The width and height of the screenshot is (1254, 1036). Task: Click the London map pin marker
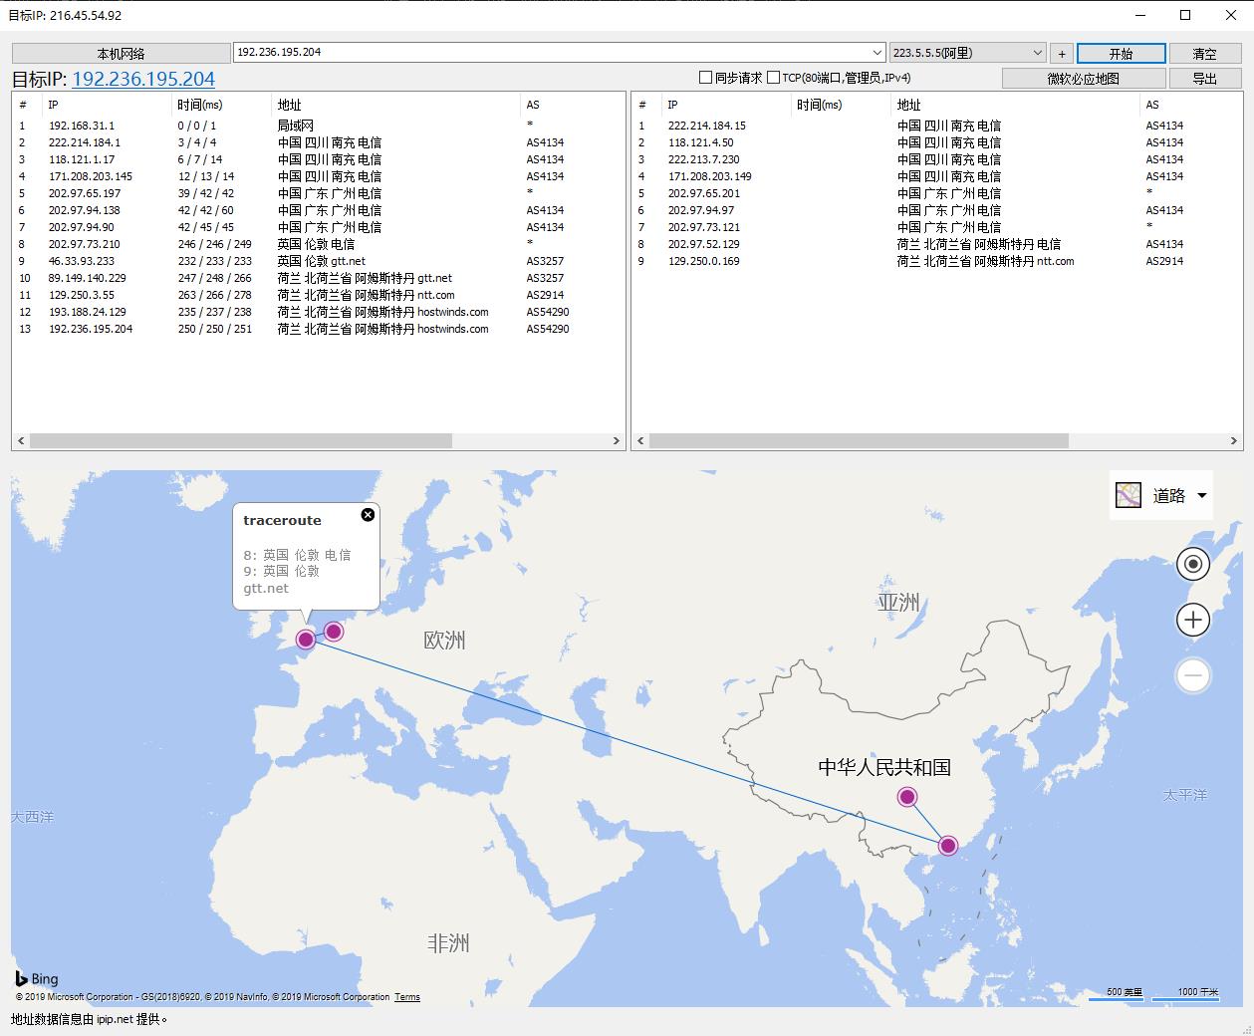(x=306, y=640)
